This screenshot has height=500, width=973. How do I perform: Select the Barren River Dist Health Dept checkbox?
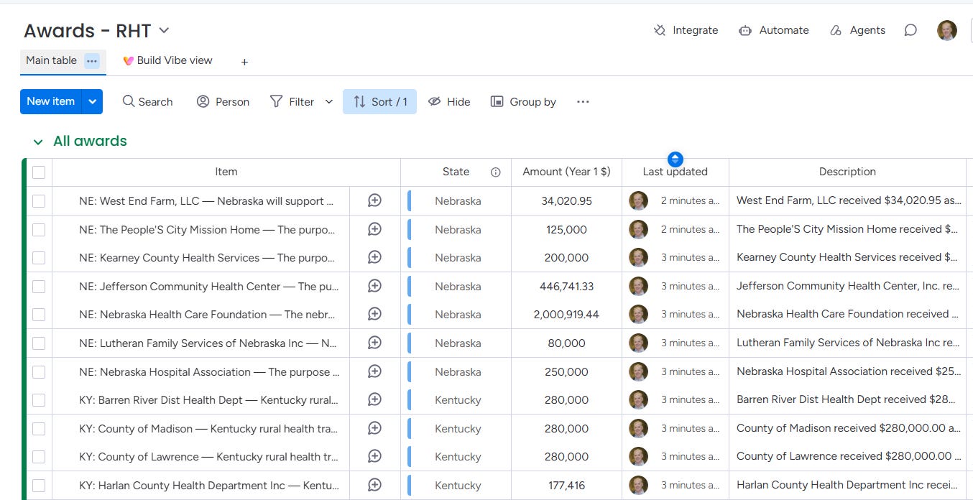(x=39, y=400)
